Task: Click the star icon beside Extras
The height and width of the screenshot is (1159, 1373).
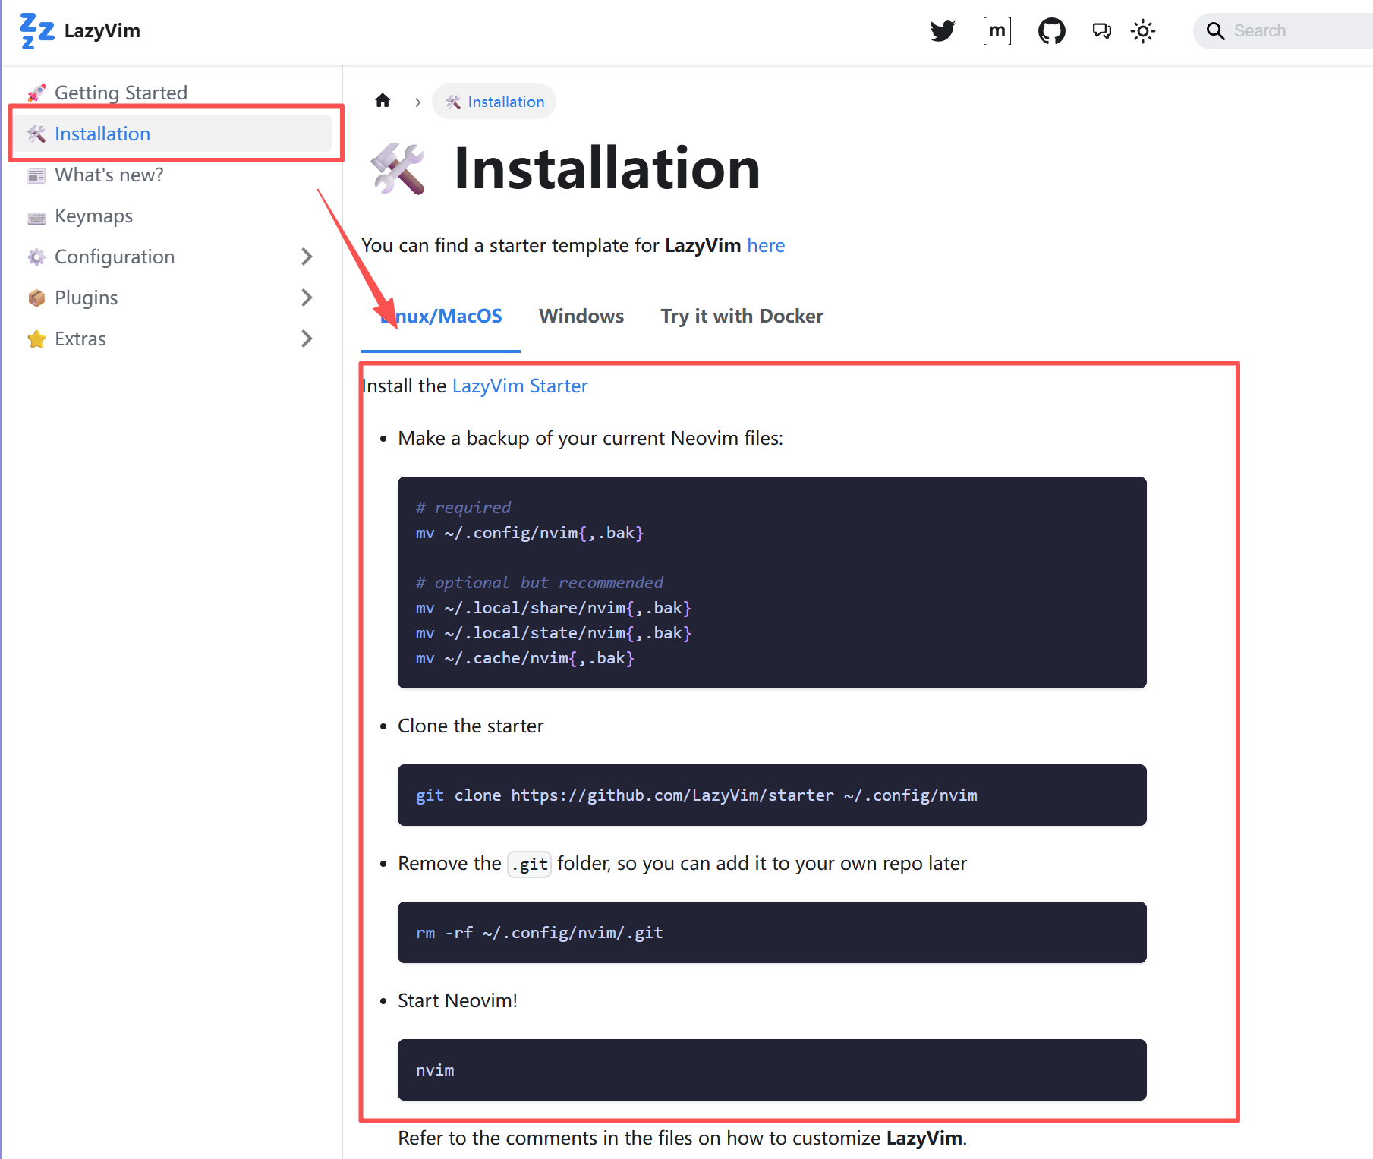Action: tap(36, 339)
